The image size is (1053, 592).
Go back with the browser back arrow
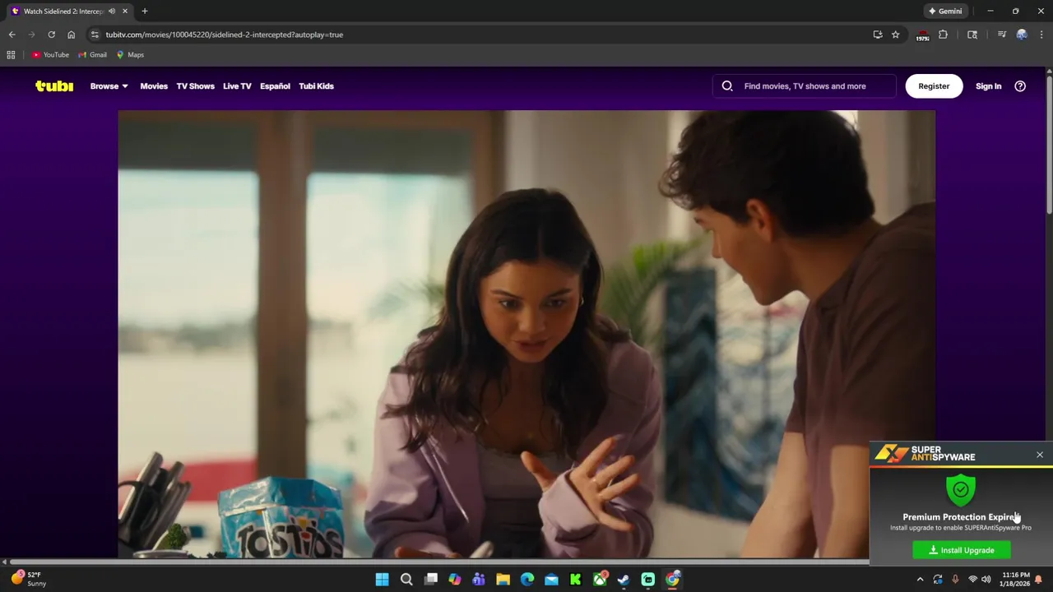(12, 35)
